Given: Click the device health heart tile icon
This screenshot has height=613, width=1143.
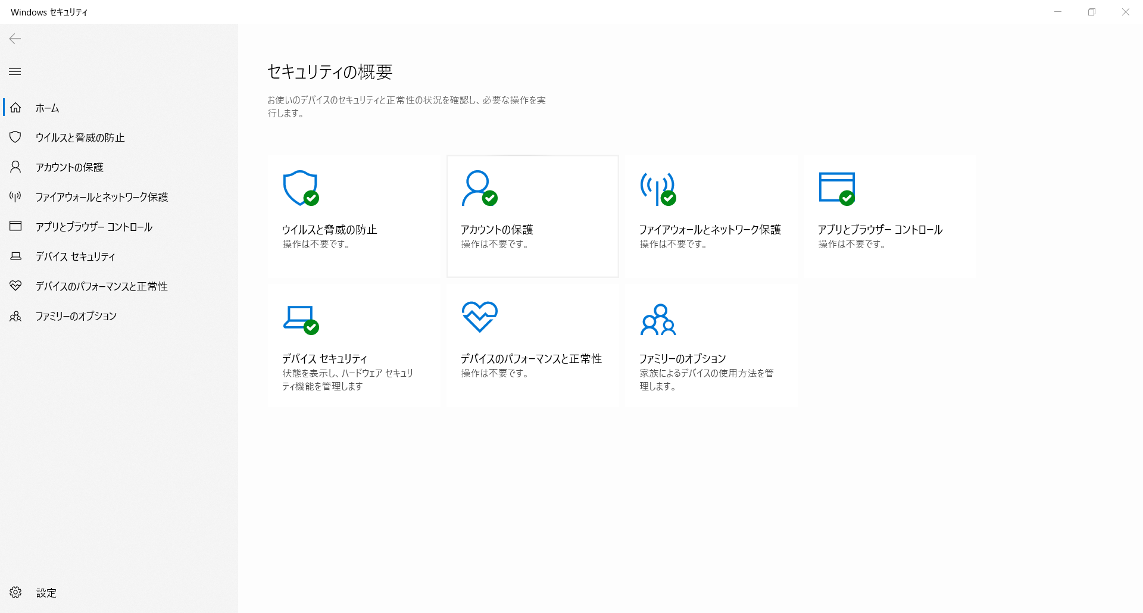Looking at the screenshot, I should click(x=479, y=317).
